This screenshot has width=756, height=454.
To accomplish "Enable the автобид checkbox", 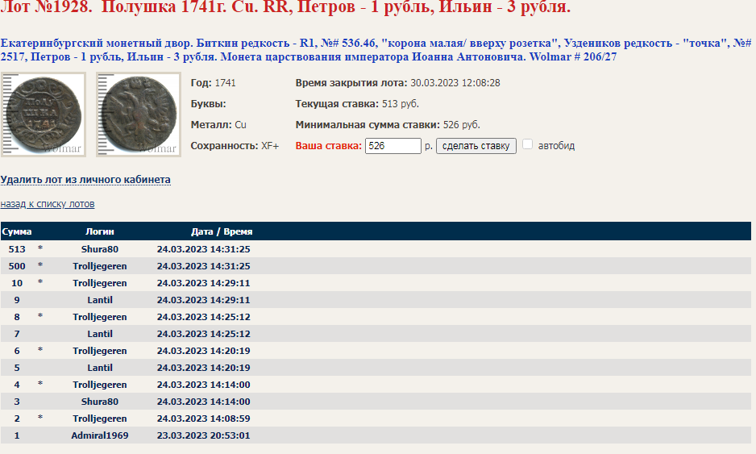I will [x=527, y=144].
